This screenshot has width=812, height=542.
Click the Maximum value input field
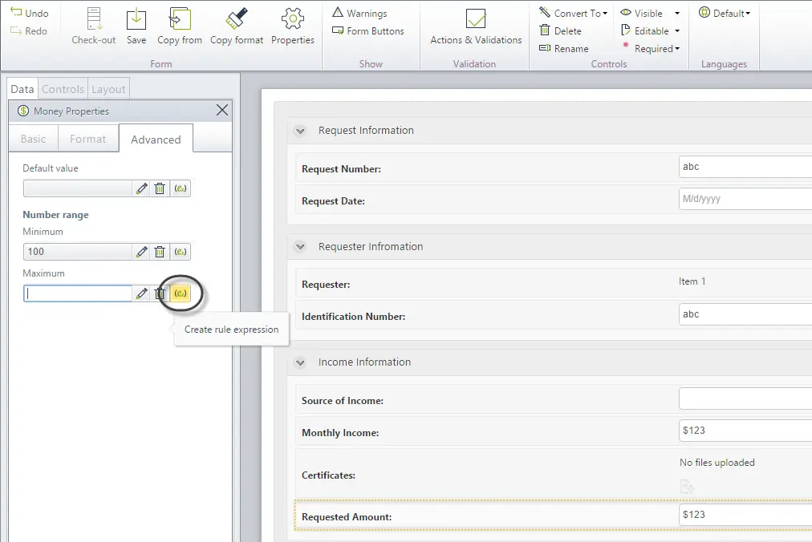coord(78,293)
